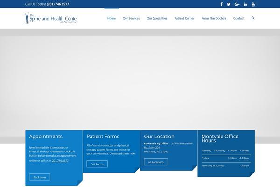Open the YouTube social icon
Screen dimensions: 280x187
[253, 4]
